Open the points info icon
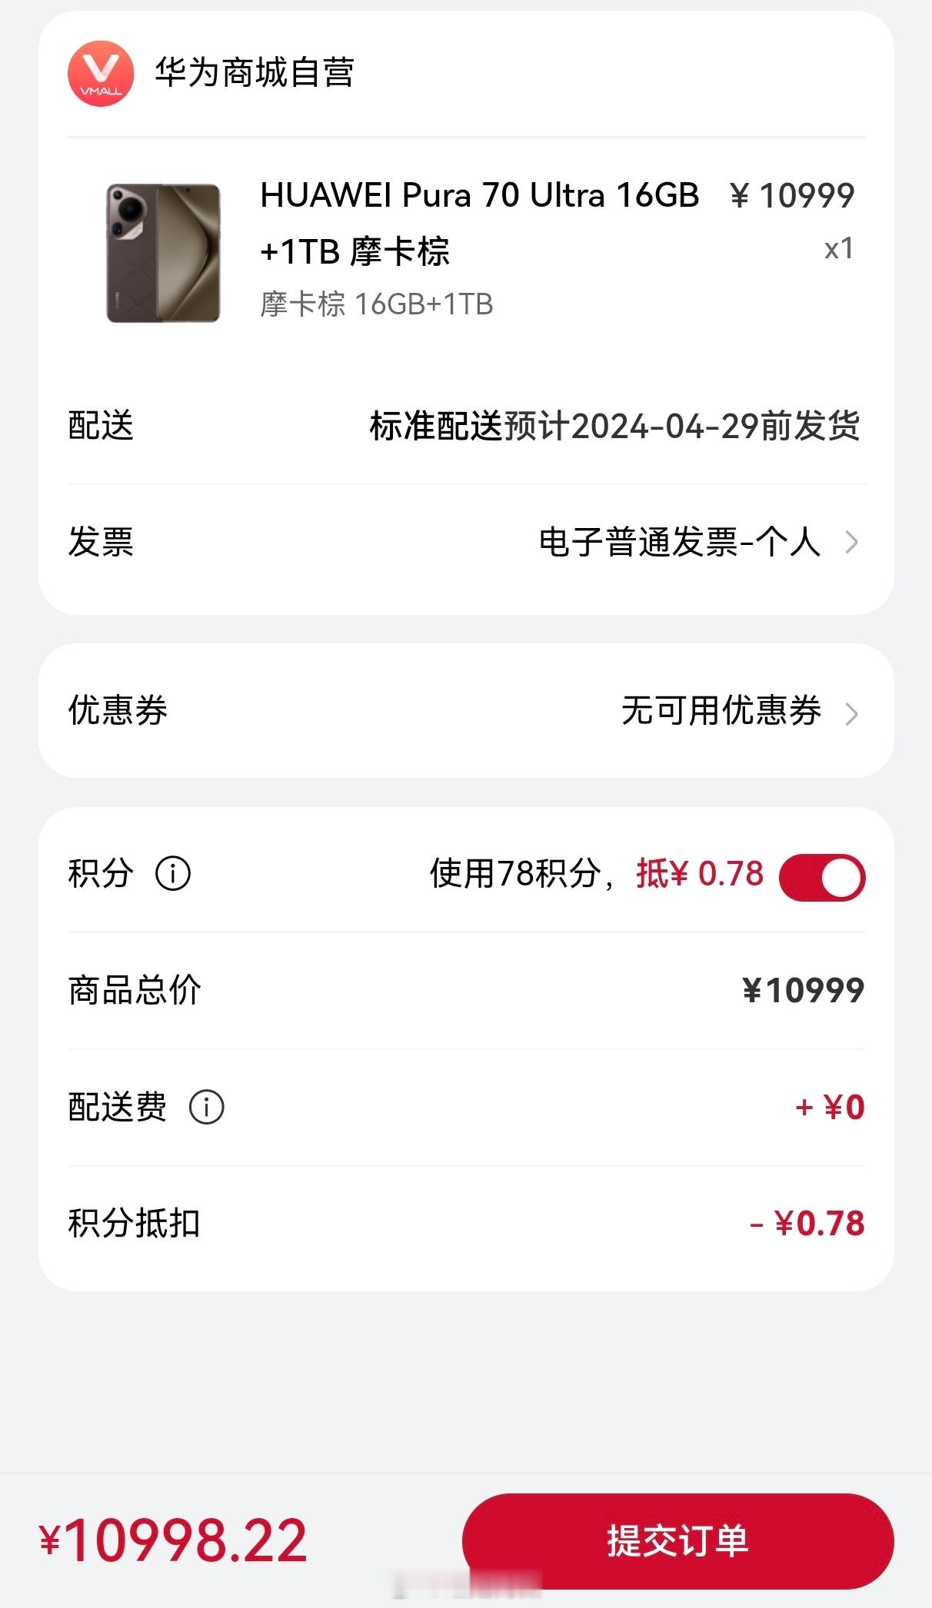The image size is (932, 1608). (173, 874)
